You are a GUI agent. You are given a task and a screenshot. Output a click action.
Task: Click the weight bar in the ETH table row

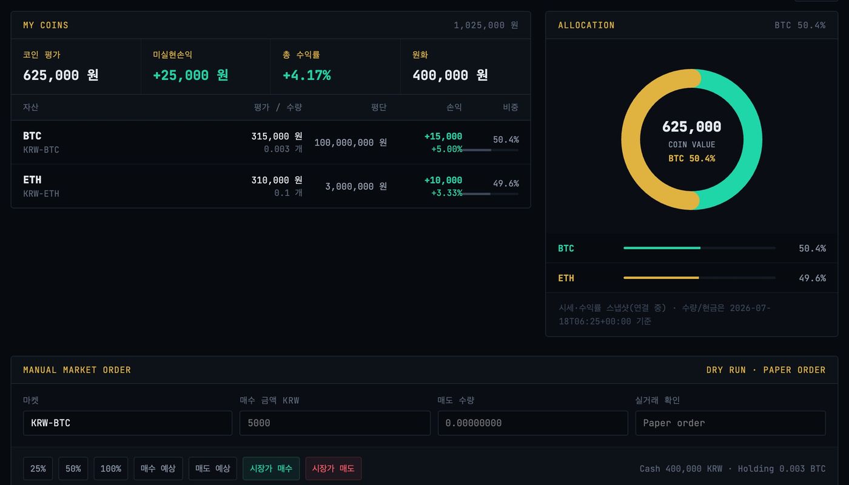click(490, 194)
